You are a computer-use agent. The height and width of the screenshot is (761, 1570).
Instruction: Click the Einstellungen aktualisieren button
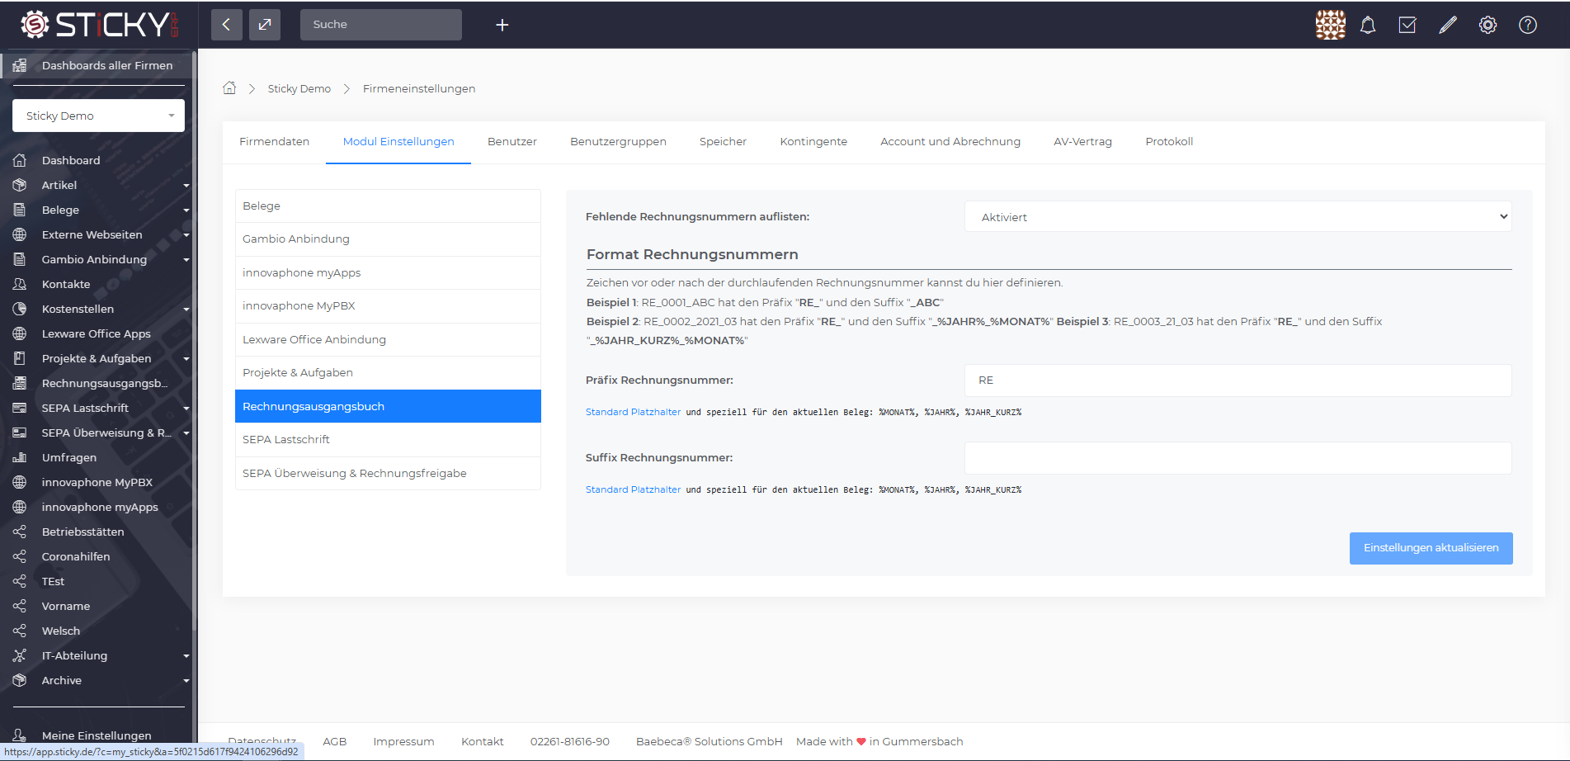(1431, 548)
